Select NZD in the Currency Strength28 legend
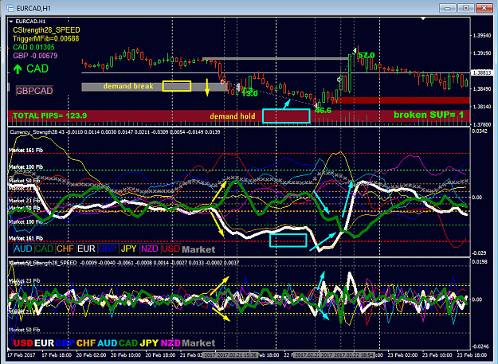This screenshot has width=498, height=364. point(150,249)
